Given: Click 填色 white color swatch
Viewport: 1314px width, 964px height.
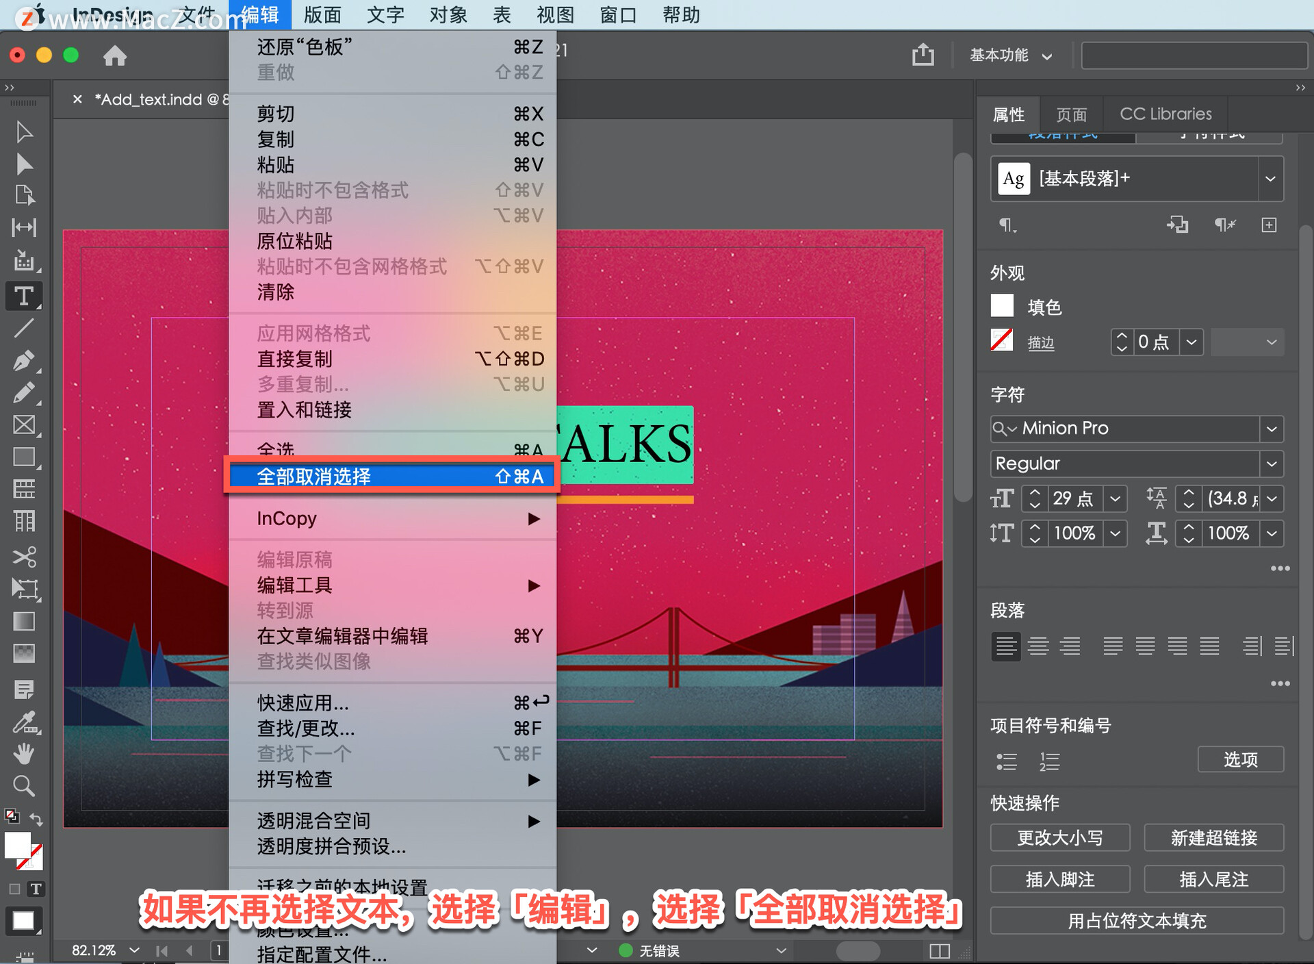Looking at the screenshot, I should click(x=1003, y=303).
